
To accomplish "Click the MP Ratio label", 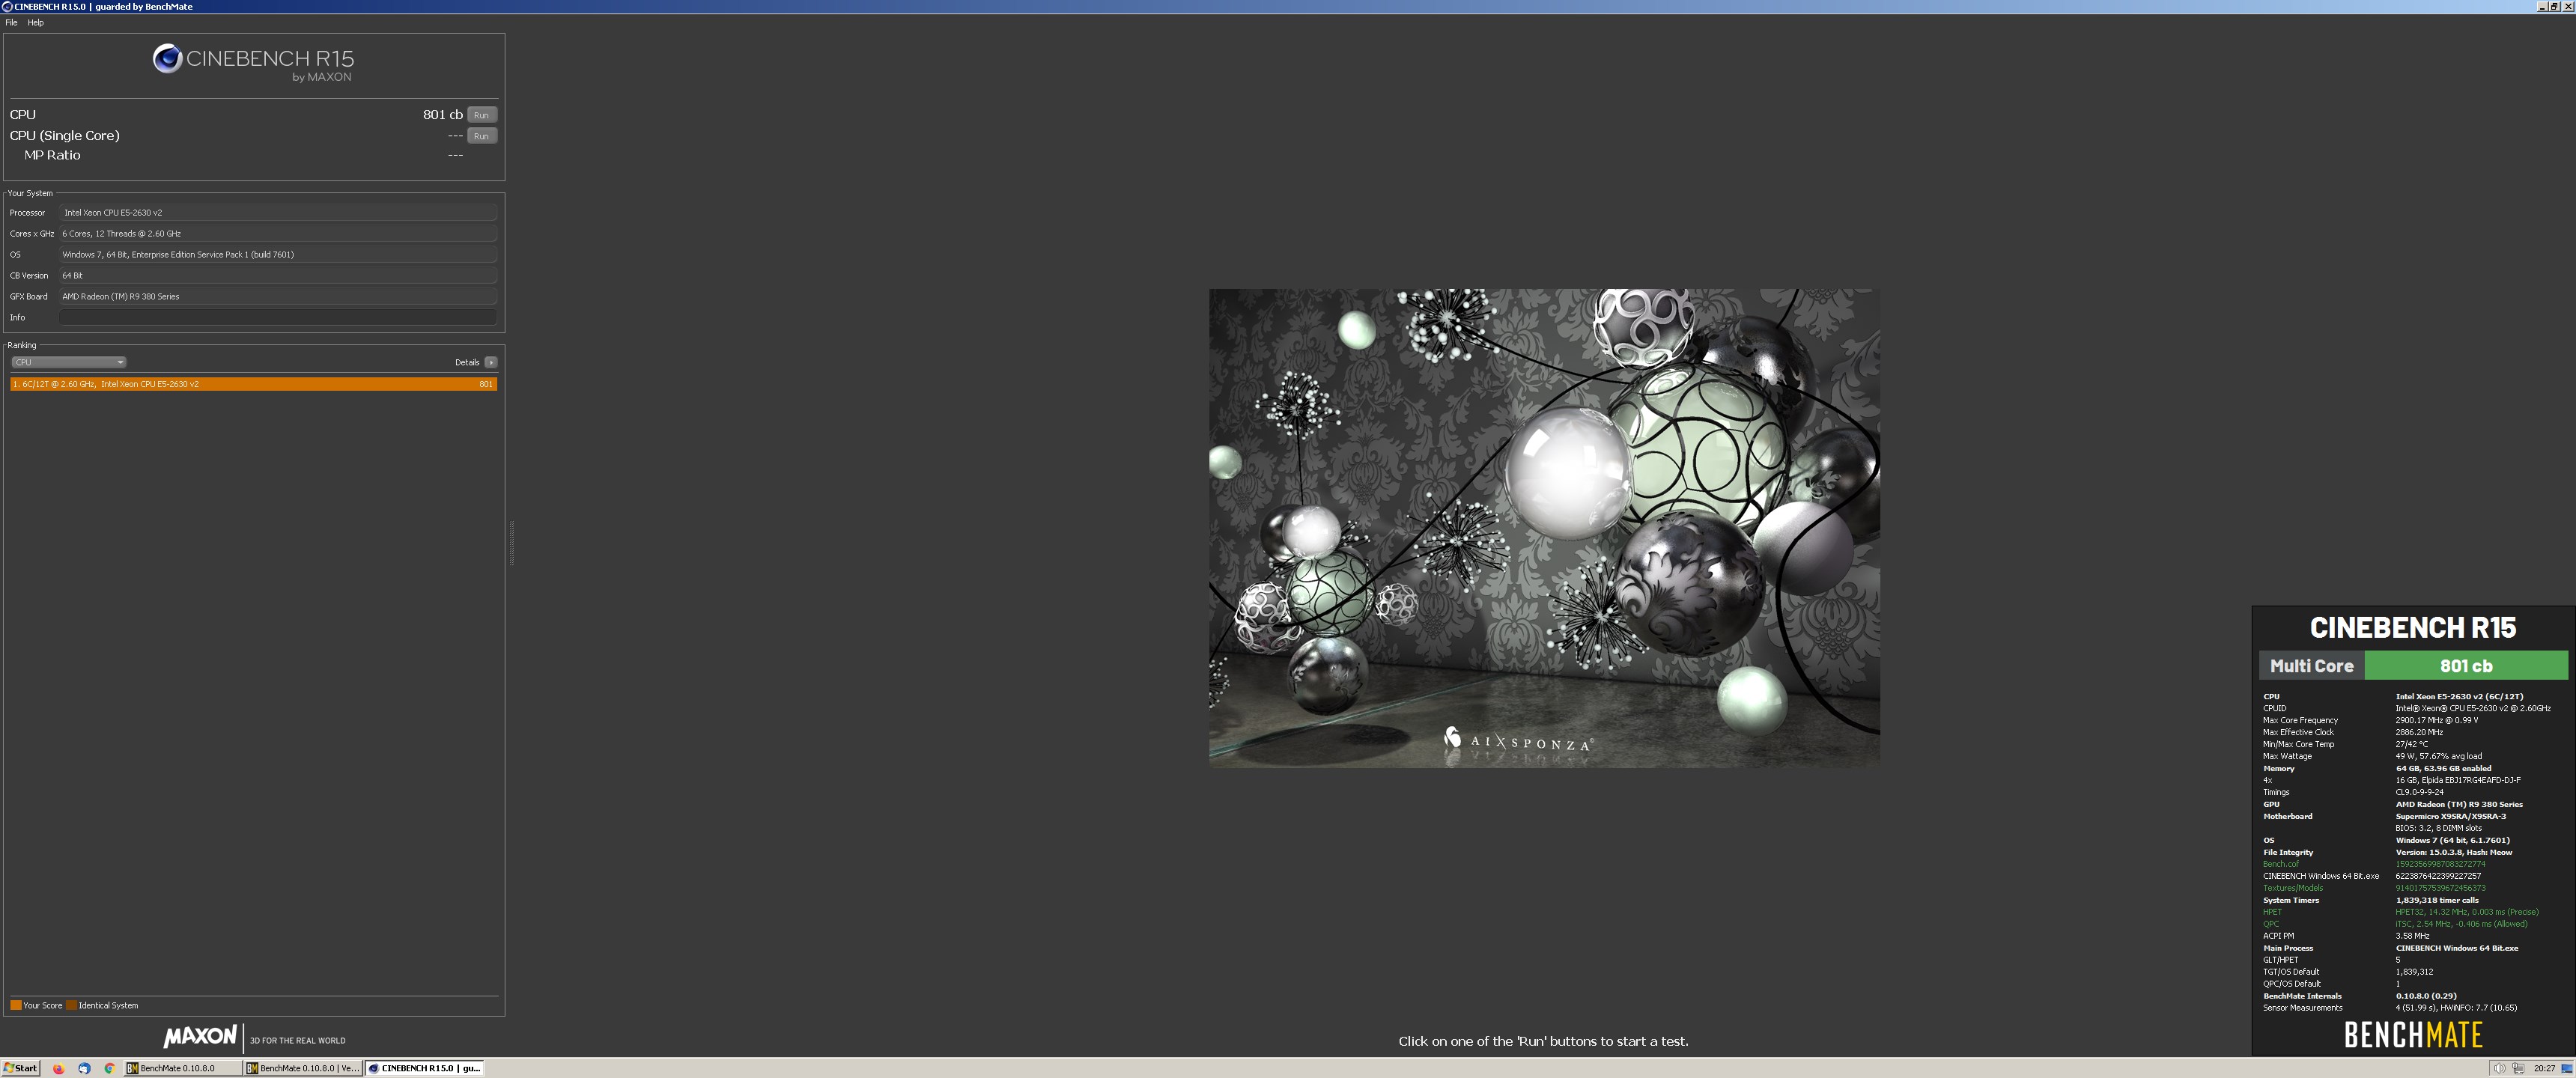I will coord(52,155).
